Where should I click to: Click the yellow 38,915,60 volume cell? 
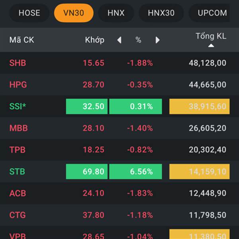click(x=200, y=106)
